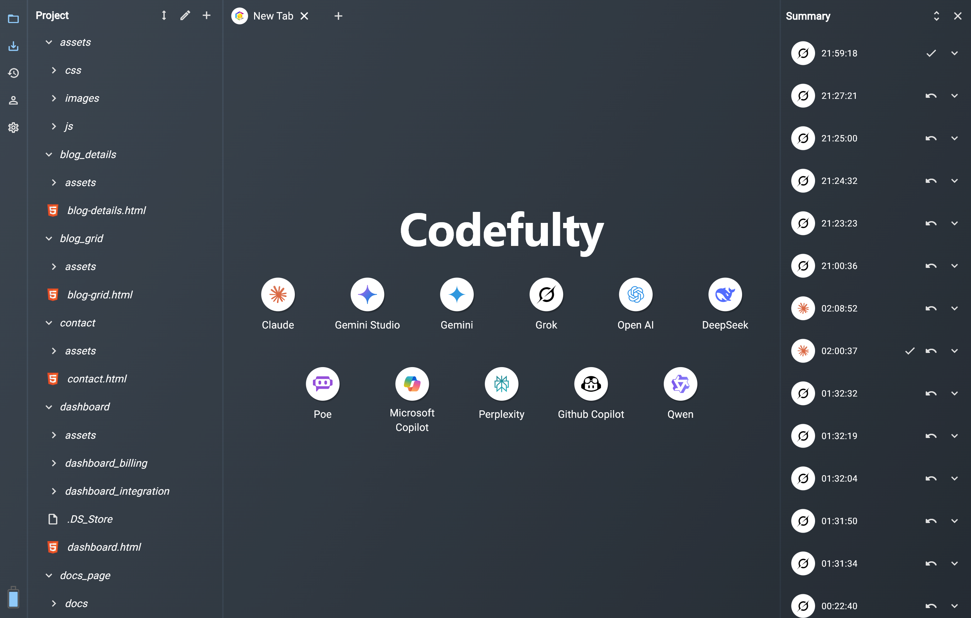971x618 pixels.
Task: Open the DeepSeek whale icon
Action: click(x=725, y=294)
